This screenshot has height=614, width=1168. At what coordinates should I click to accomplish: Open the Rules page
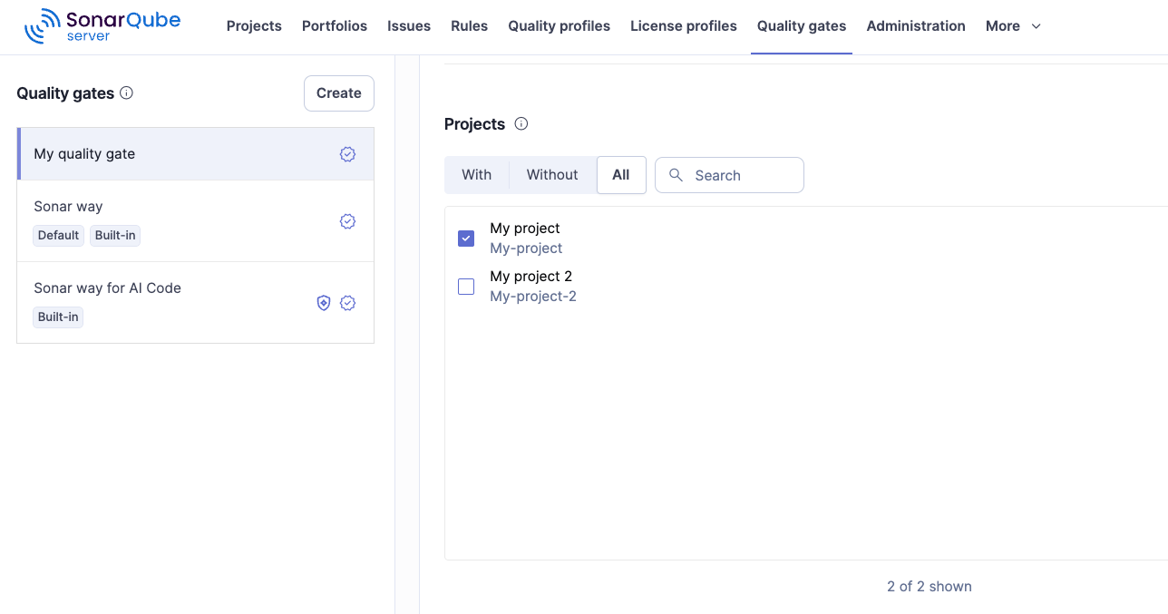click(469, 26)
